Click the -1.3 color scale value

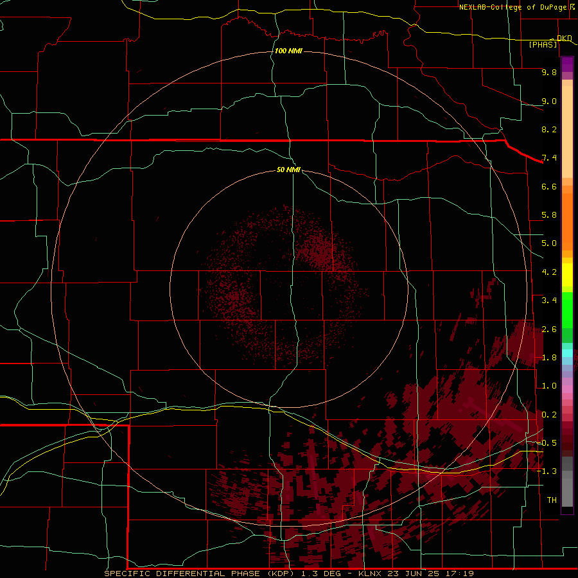[x=547, y=471]
